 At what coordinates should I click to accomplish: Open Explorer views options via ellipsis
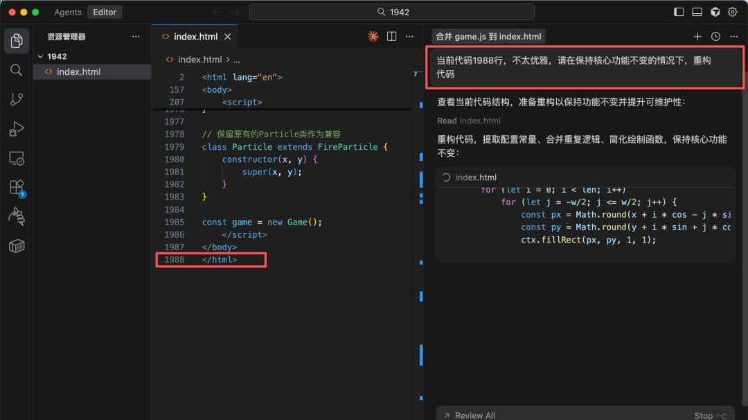pos(136,37)
